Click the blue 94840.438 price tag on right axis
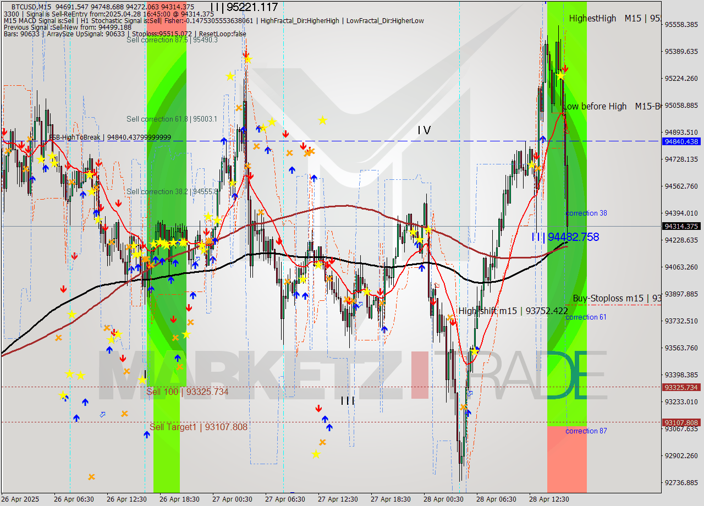Image resolution: width=704 pixels, height=506 pixels. coord(682,142)
